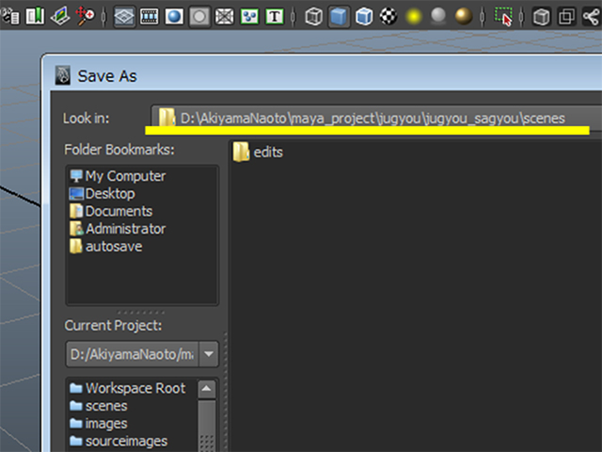The width and height of the screenshot is (602, 452).
Task: Toggle textured checker sphere icon
Action: [x=388, y=16]
